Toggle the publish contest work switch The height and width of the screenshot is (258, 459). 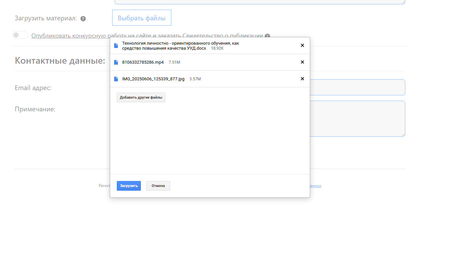[x=20, y=35]
